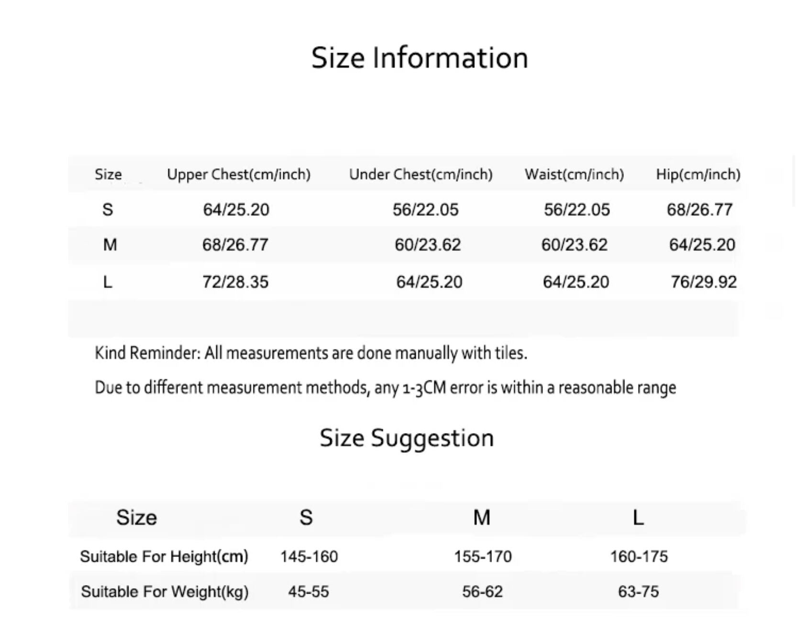Click size S upper chest value 64/25.20

pos(236,210)
